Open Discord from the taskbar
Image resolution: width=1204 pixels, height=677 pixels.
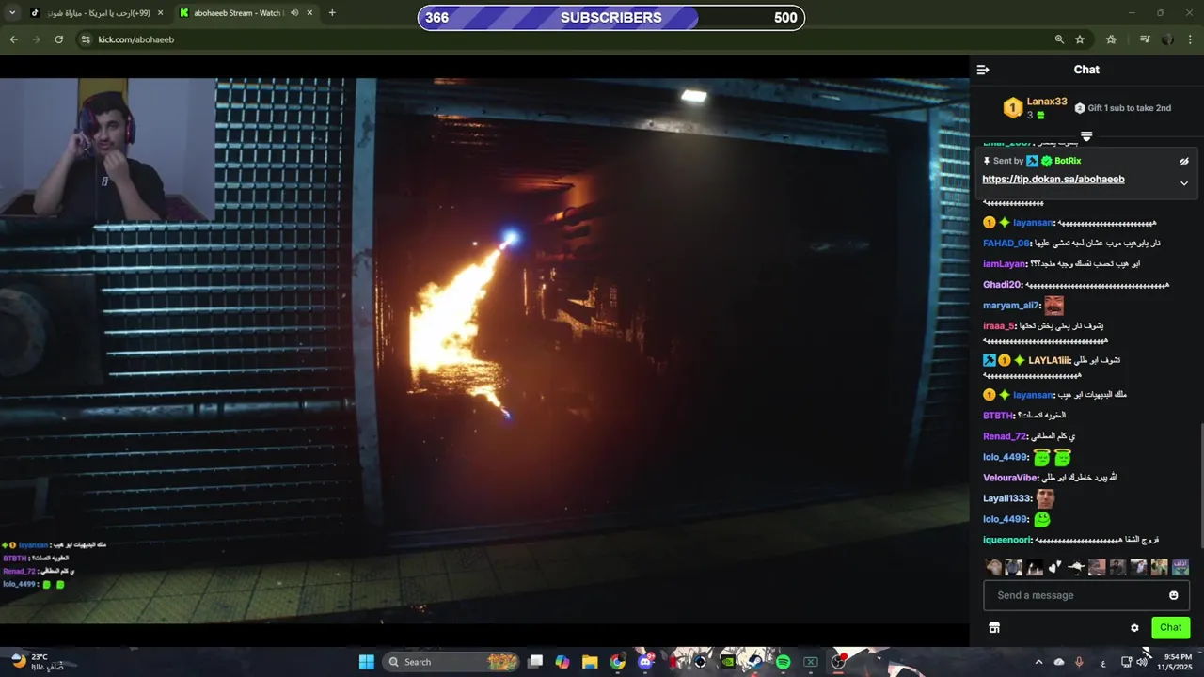pos(645,662)
